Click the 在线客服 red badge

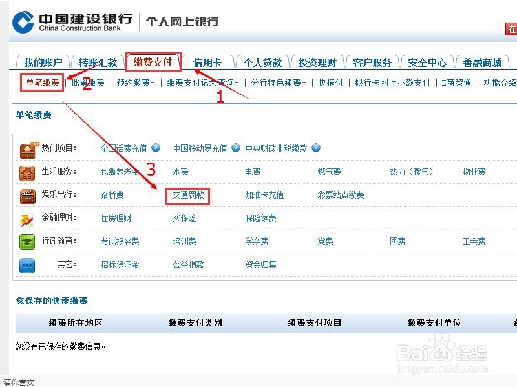[511, 30]
